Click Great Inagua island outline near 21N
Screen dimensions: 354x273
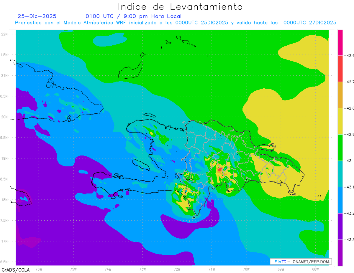(130, 70)
